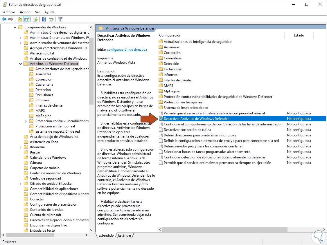Click tree pane scroll down arrow
Image resolution: width=327 pixels, height=245 pixels.
91,230
